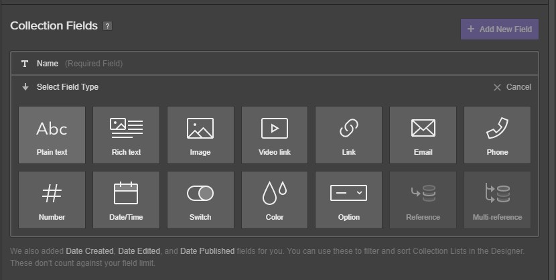
Task: Select the Number field type
Action: [x=52, y=200]
